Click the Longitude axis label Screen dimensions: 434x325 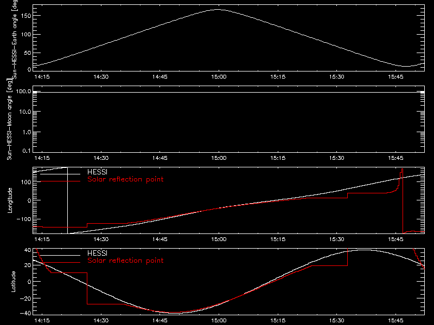(x=10, y=200)
